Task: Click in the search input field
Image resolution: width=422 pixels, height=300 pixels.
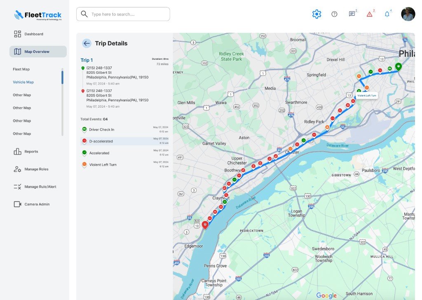Action: [x=123, y=14]
